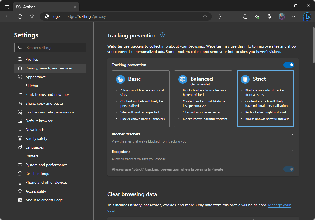Screen dimensions: 315x220
Task: Open a new tab with plus button
Action: 84,7
